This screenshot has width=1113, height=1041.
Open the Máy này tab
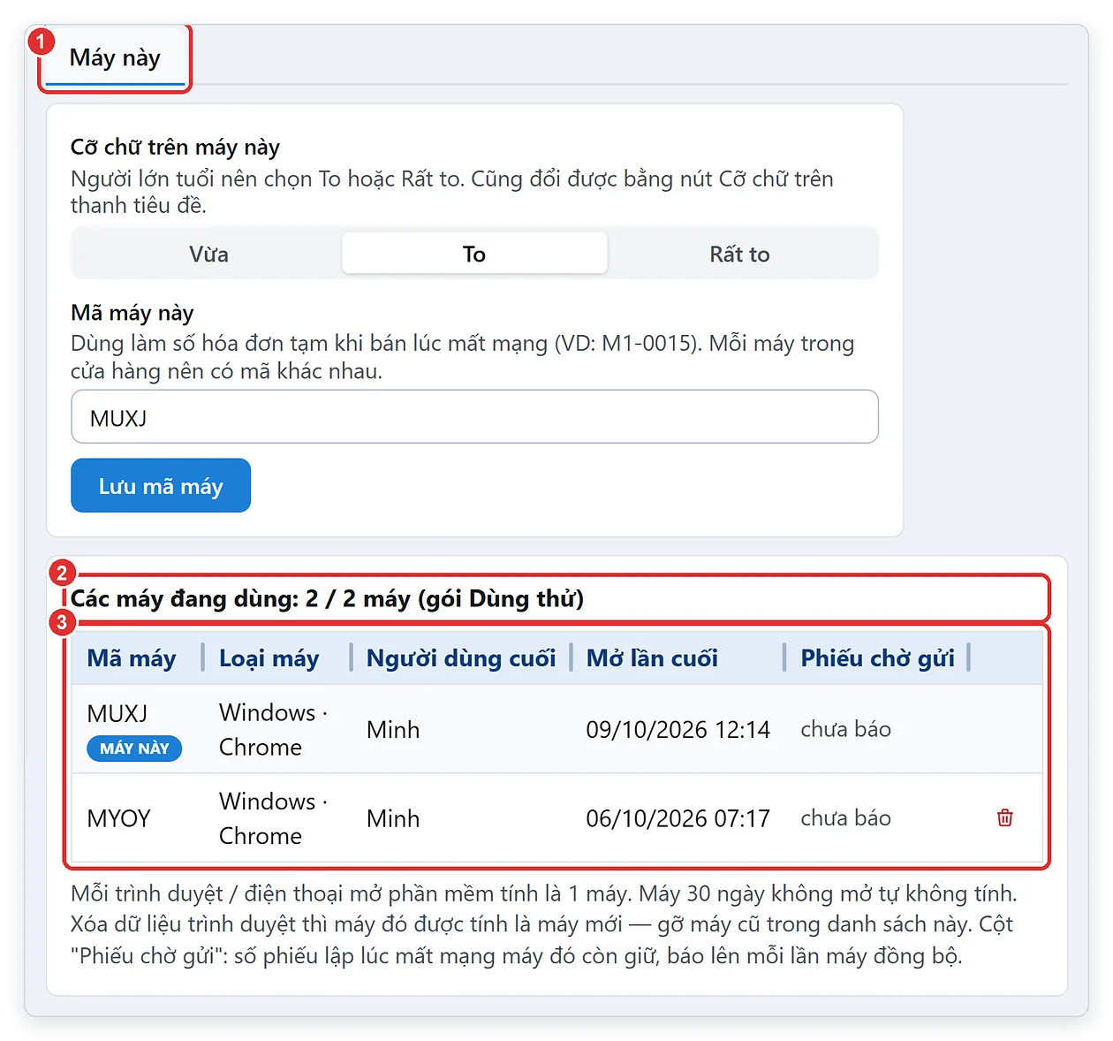coord(115,58)
